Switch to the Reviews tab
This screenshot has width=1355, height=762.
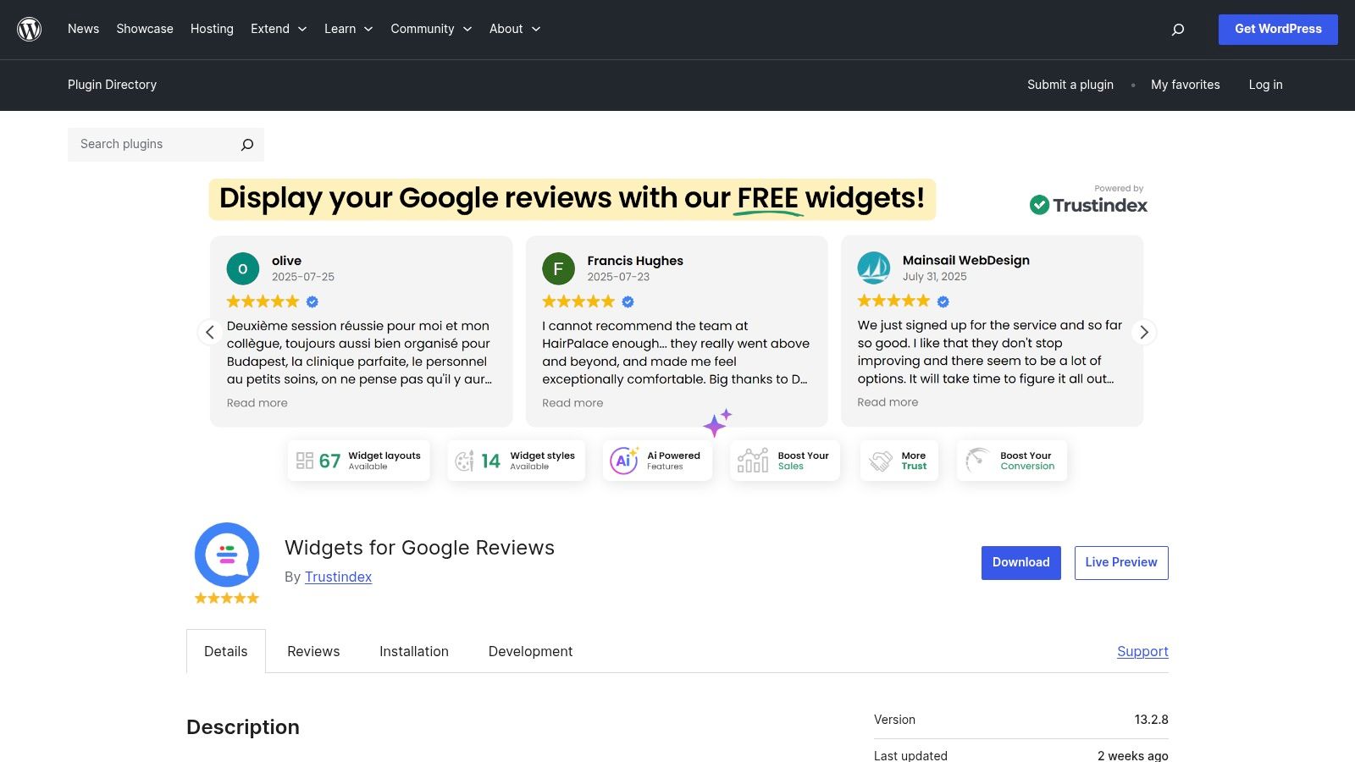pyautogui.click(x=313, y=651)
